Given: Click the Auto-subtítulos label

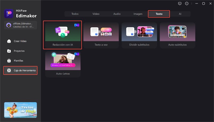Looking at the screenshot, I should pyautogui.click(x=177, y=45).
